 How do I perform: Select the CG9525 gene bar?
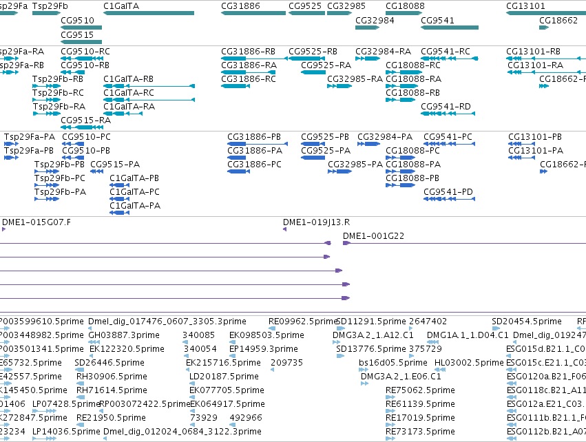(x=307, y=13)
